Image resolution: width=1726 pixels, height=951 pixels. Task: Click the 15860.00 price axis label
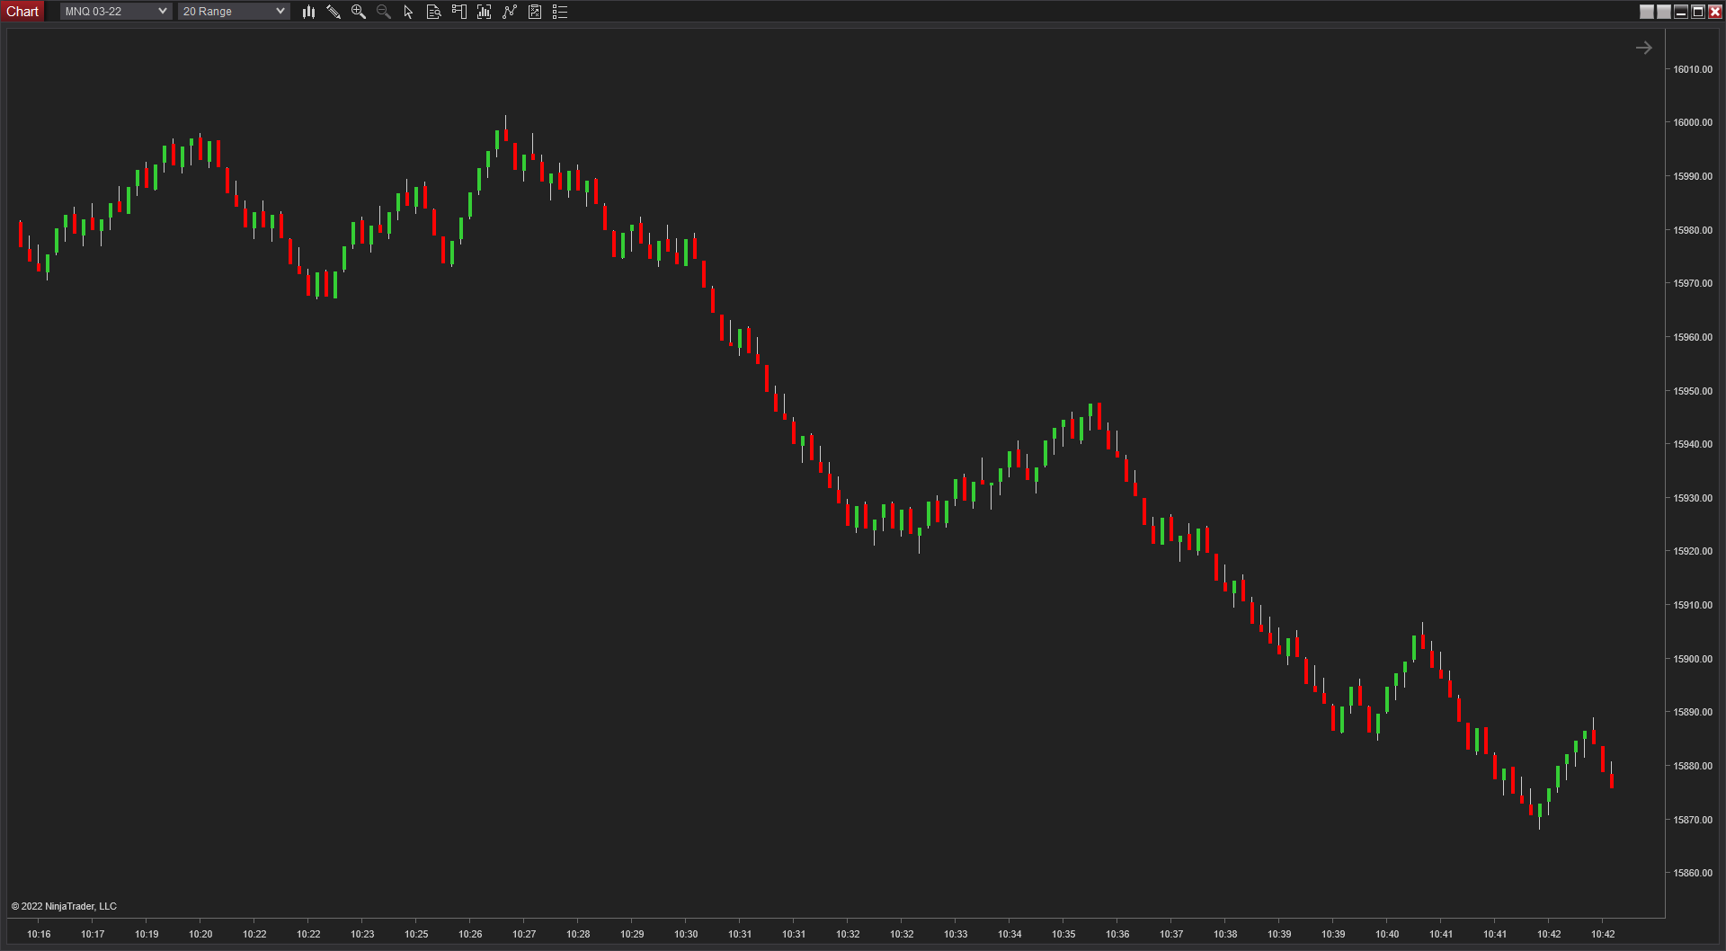point(1693,873)
